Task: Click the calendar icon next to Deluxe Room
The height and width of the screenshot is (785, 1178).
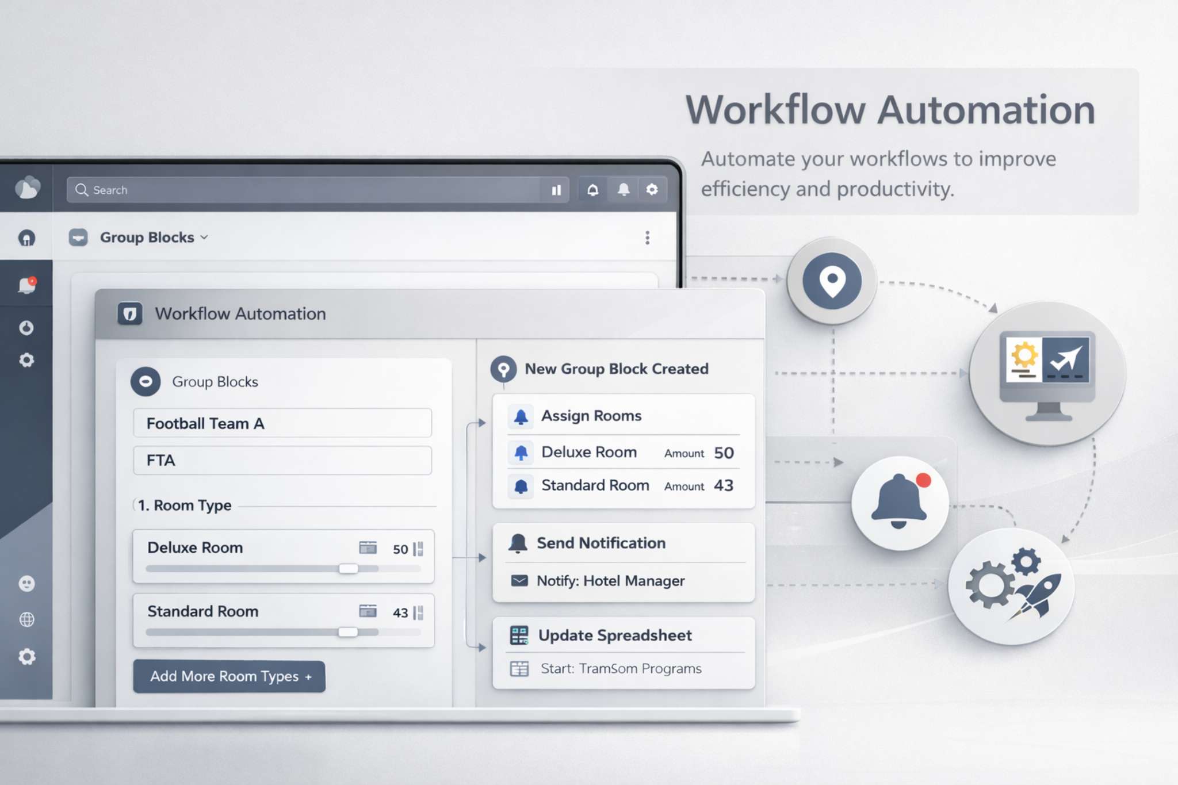Action: 370,549
